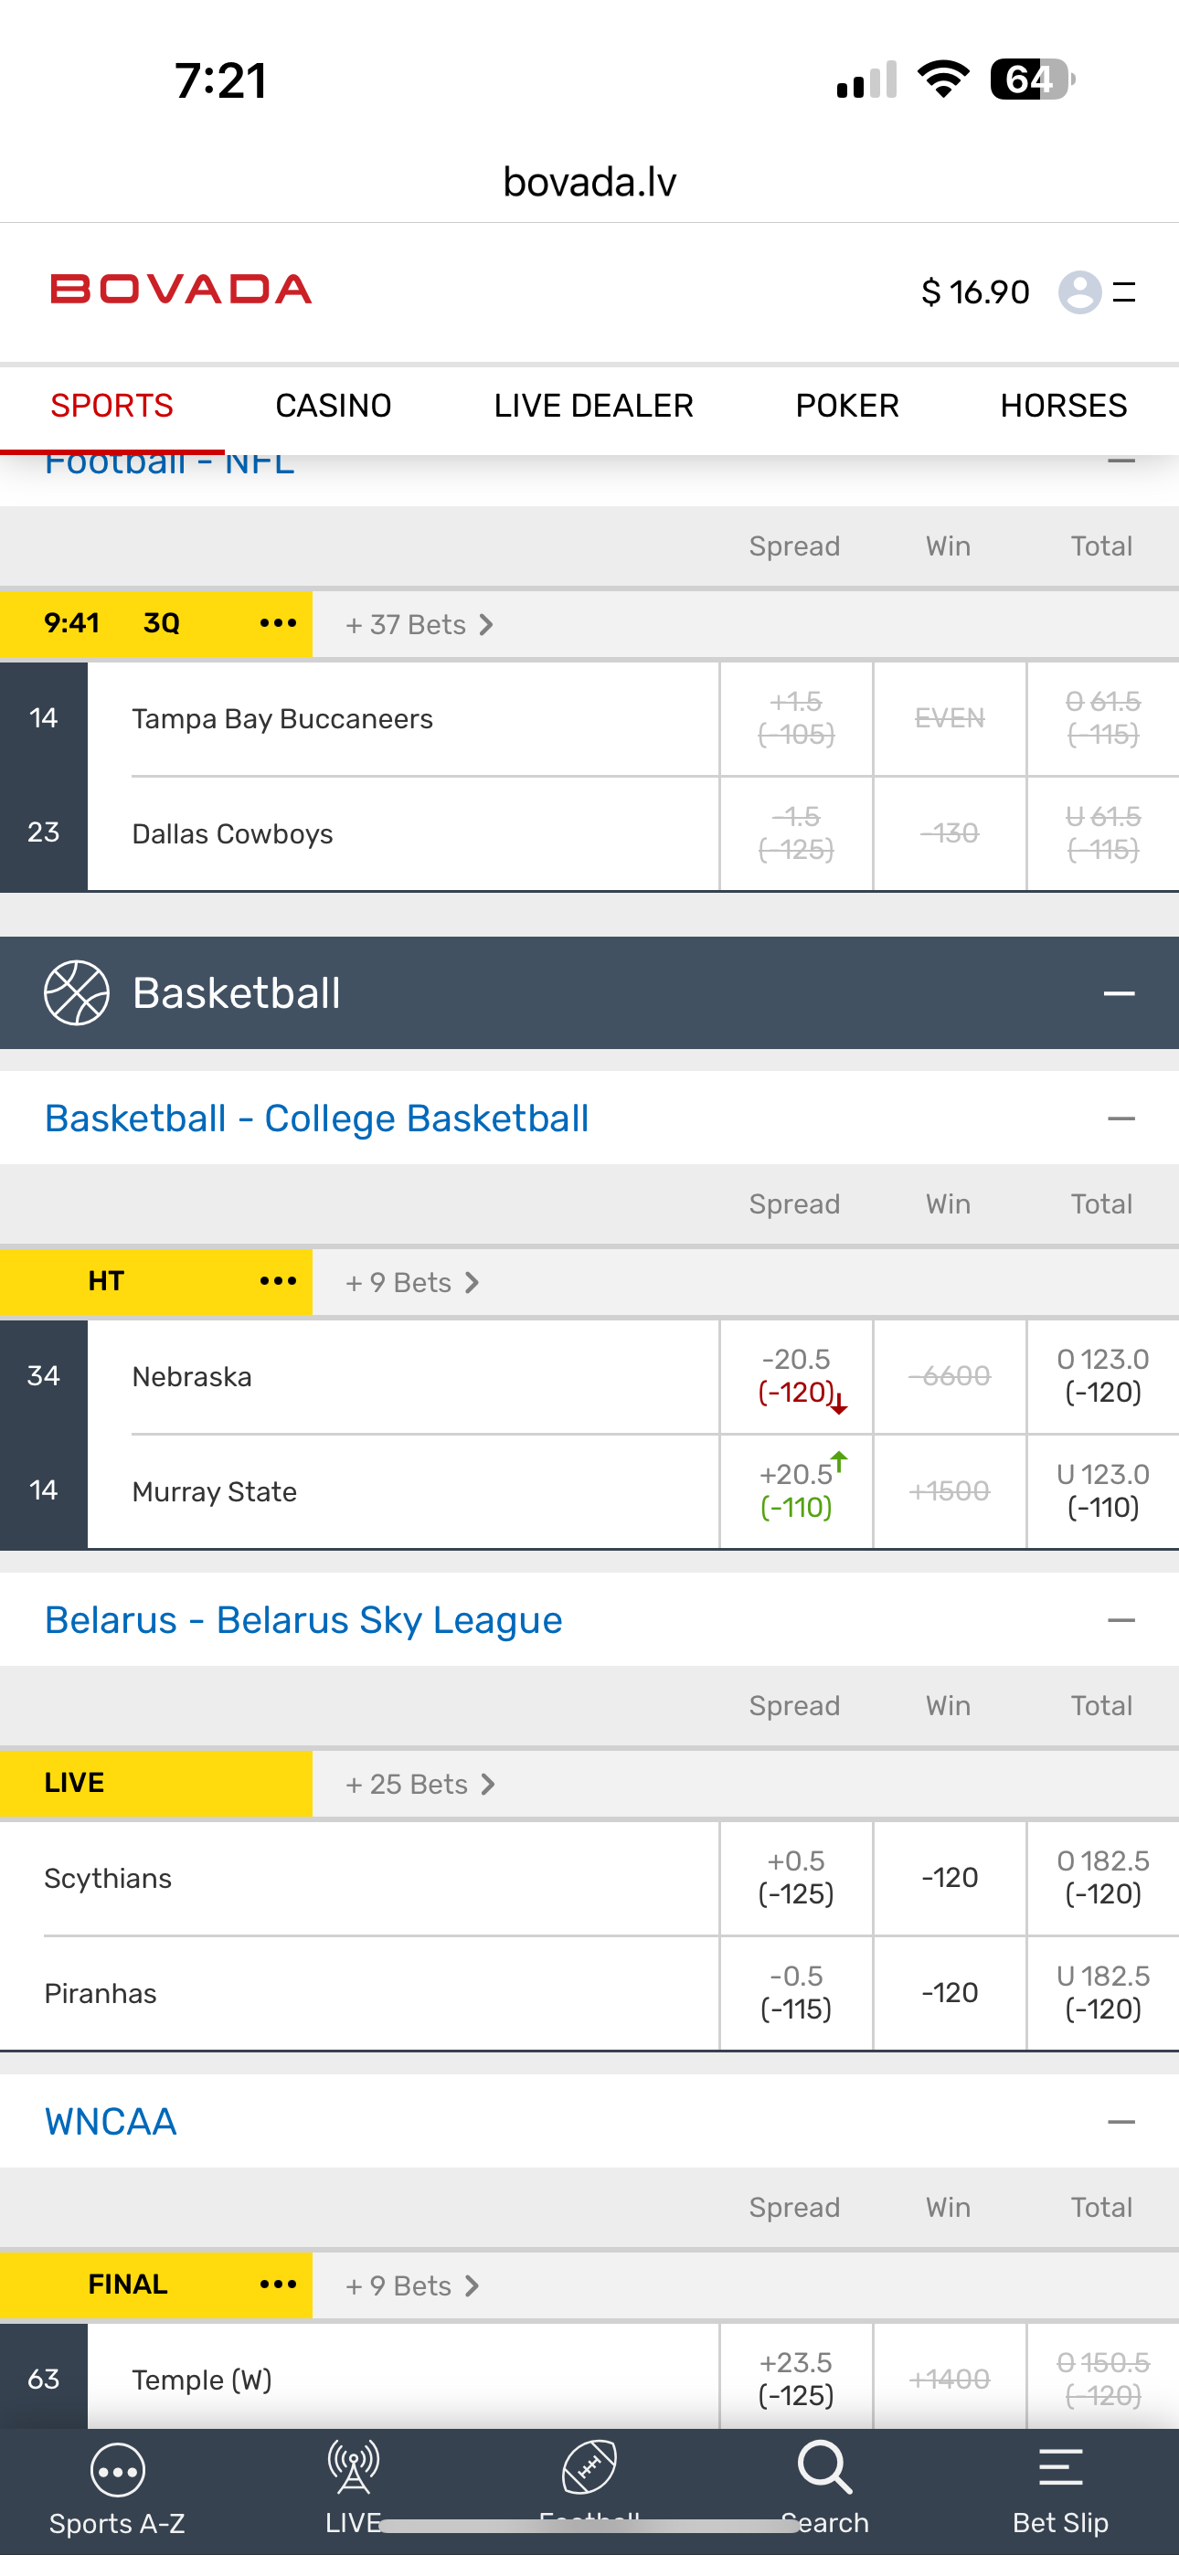Switch to the POKER tab

click(846, 406)
